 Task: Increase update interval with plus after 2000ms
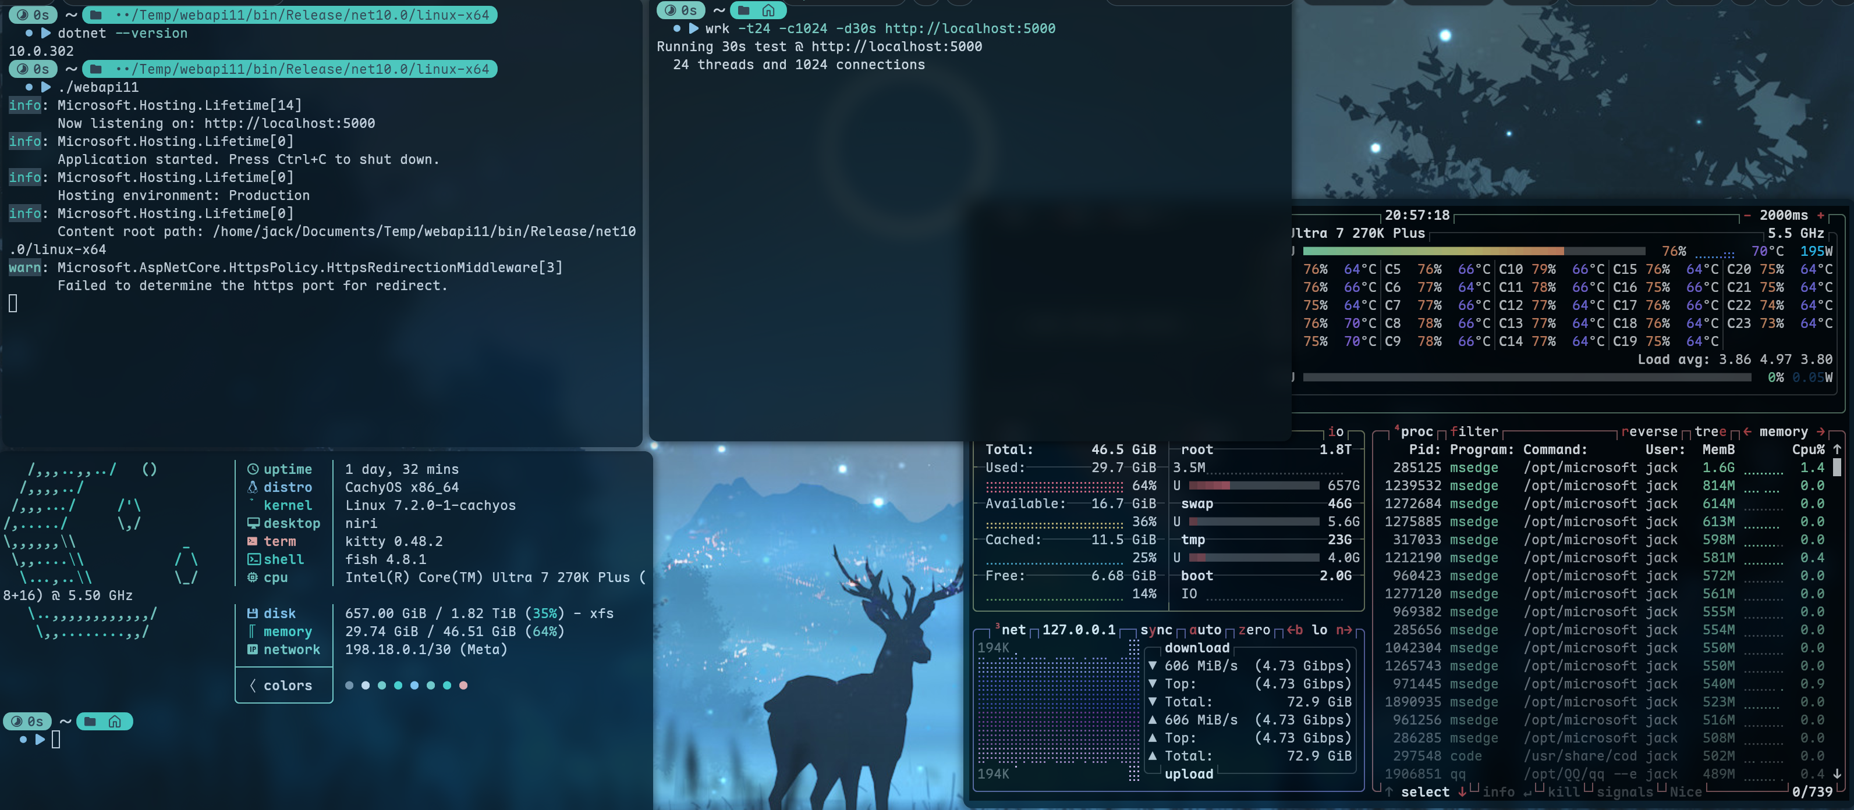[1821, 215]
